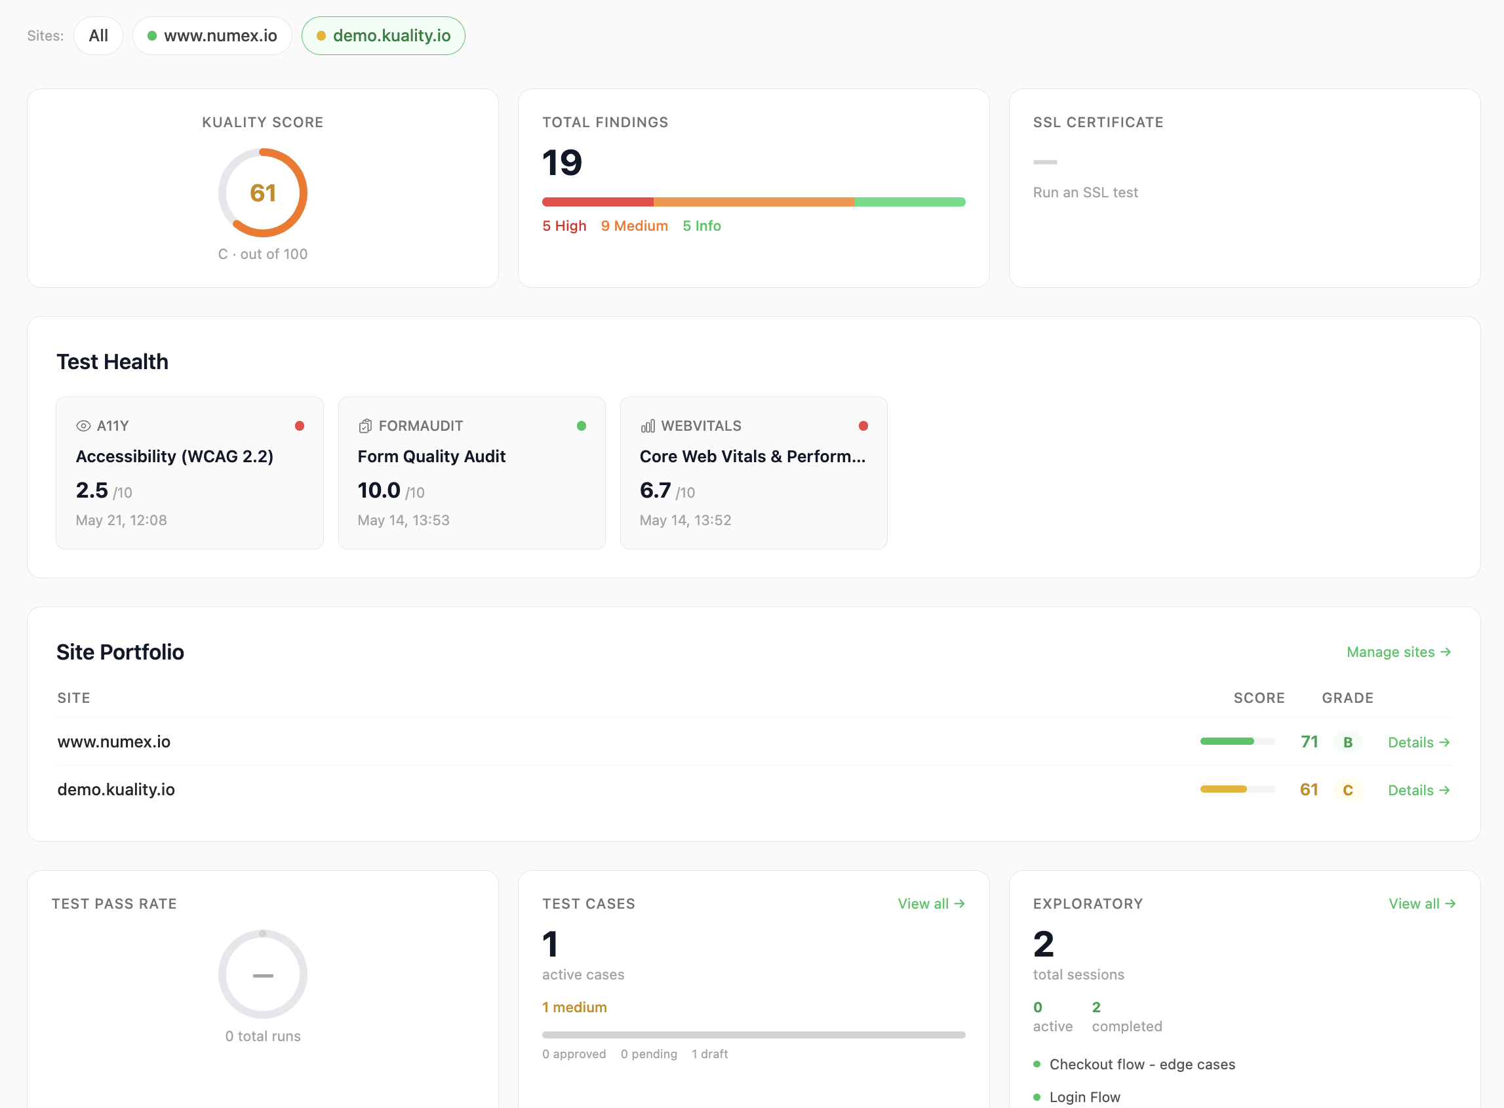The height and width of the screenshot is (1108, 1504).
Task: Select the All sites filter
Action: coord(98,35)
